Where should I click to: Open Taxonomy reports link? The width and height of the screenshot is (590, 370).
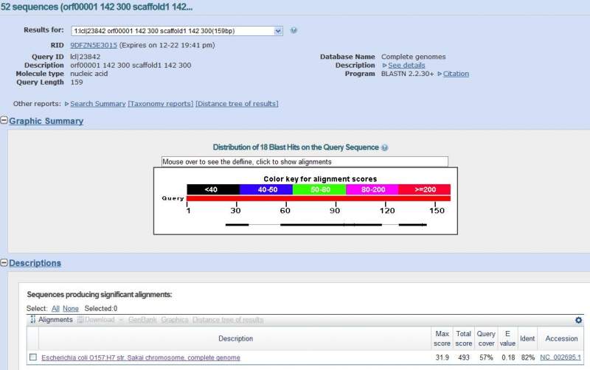[161, 104]
